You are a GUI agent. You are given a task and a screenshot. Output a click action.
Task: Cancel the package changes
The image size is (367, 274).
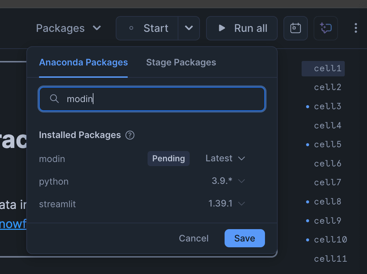(x=193, y=238)
